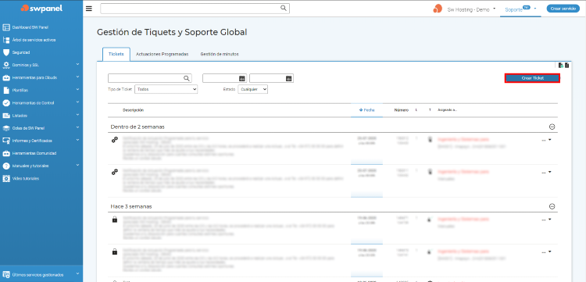Open the Estado dropdown
Screen dimensions: 586x282
253,89
